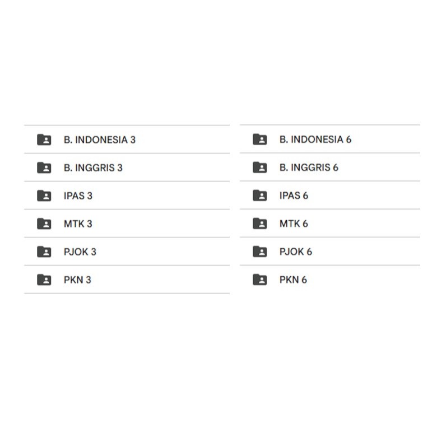This screenshot has height=423, width=423.
Task: Open the B. INDONESIA 3 folder name
Action: tap(100, 140)
